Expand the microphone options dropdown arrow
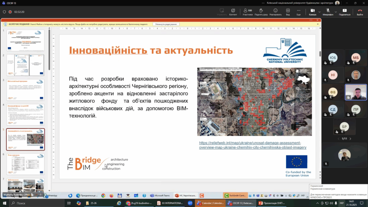Viewport: 368px width, 207px height. 336,12
